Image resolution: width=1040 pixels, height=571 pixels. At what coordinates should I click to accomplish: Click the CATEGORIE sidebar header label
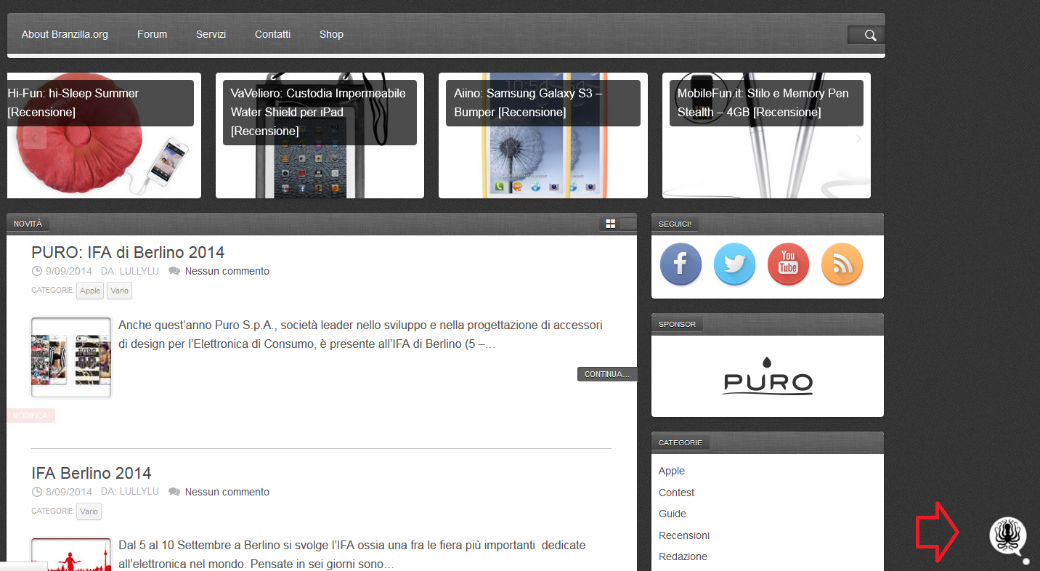tap(681, 442)
